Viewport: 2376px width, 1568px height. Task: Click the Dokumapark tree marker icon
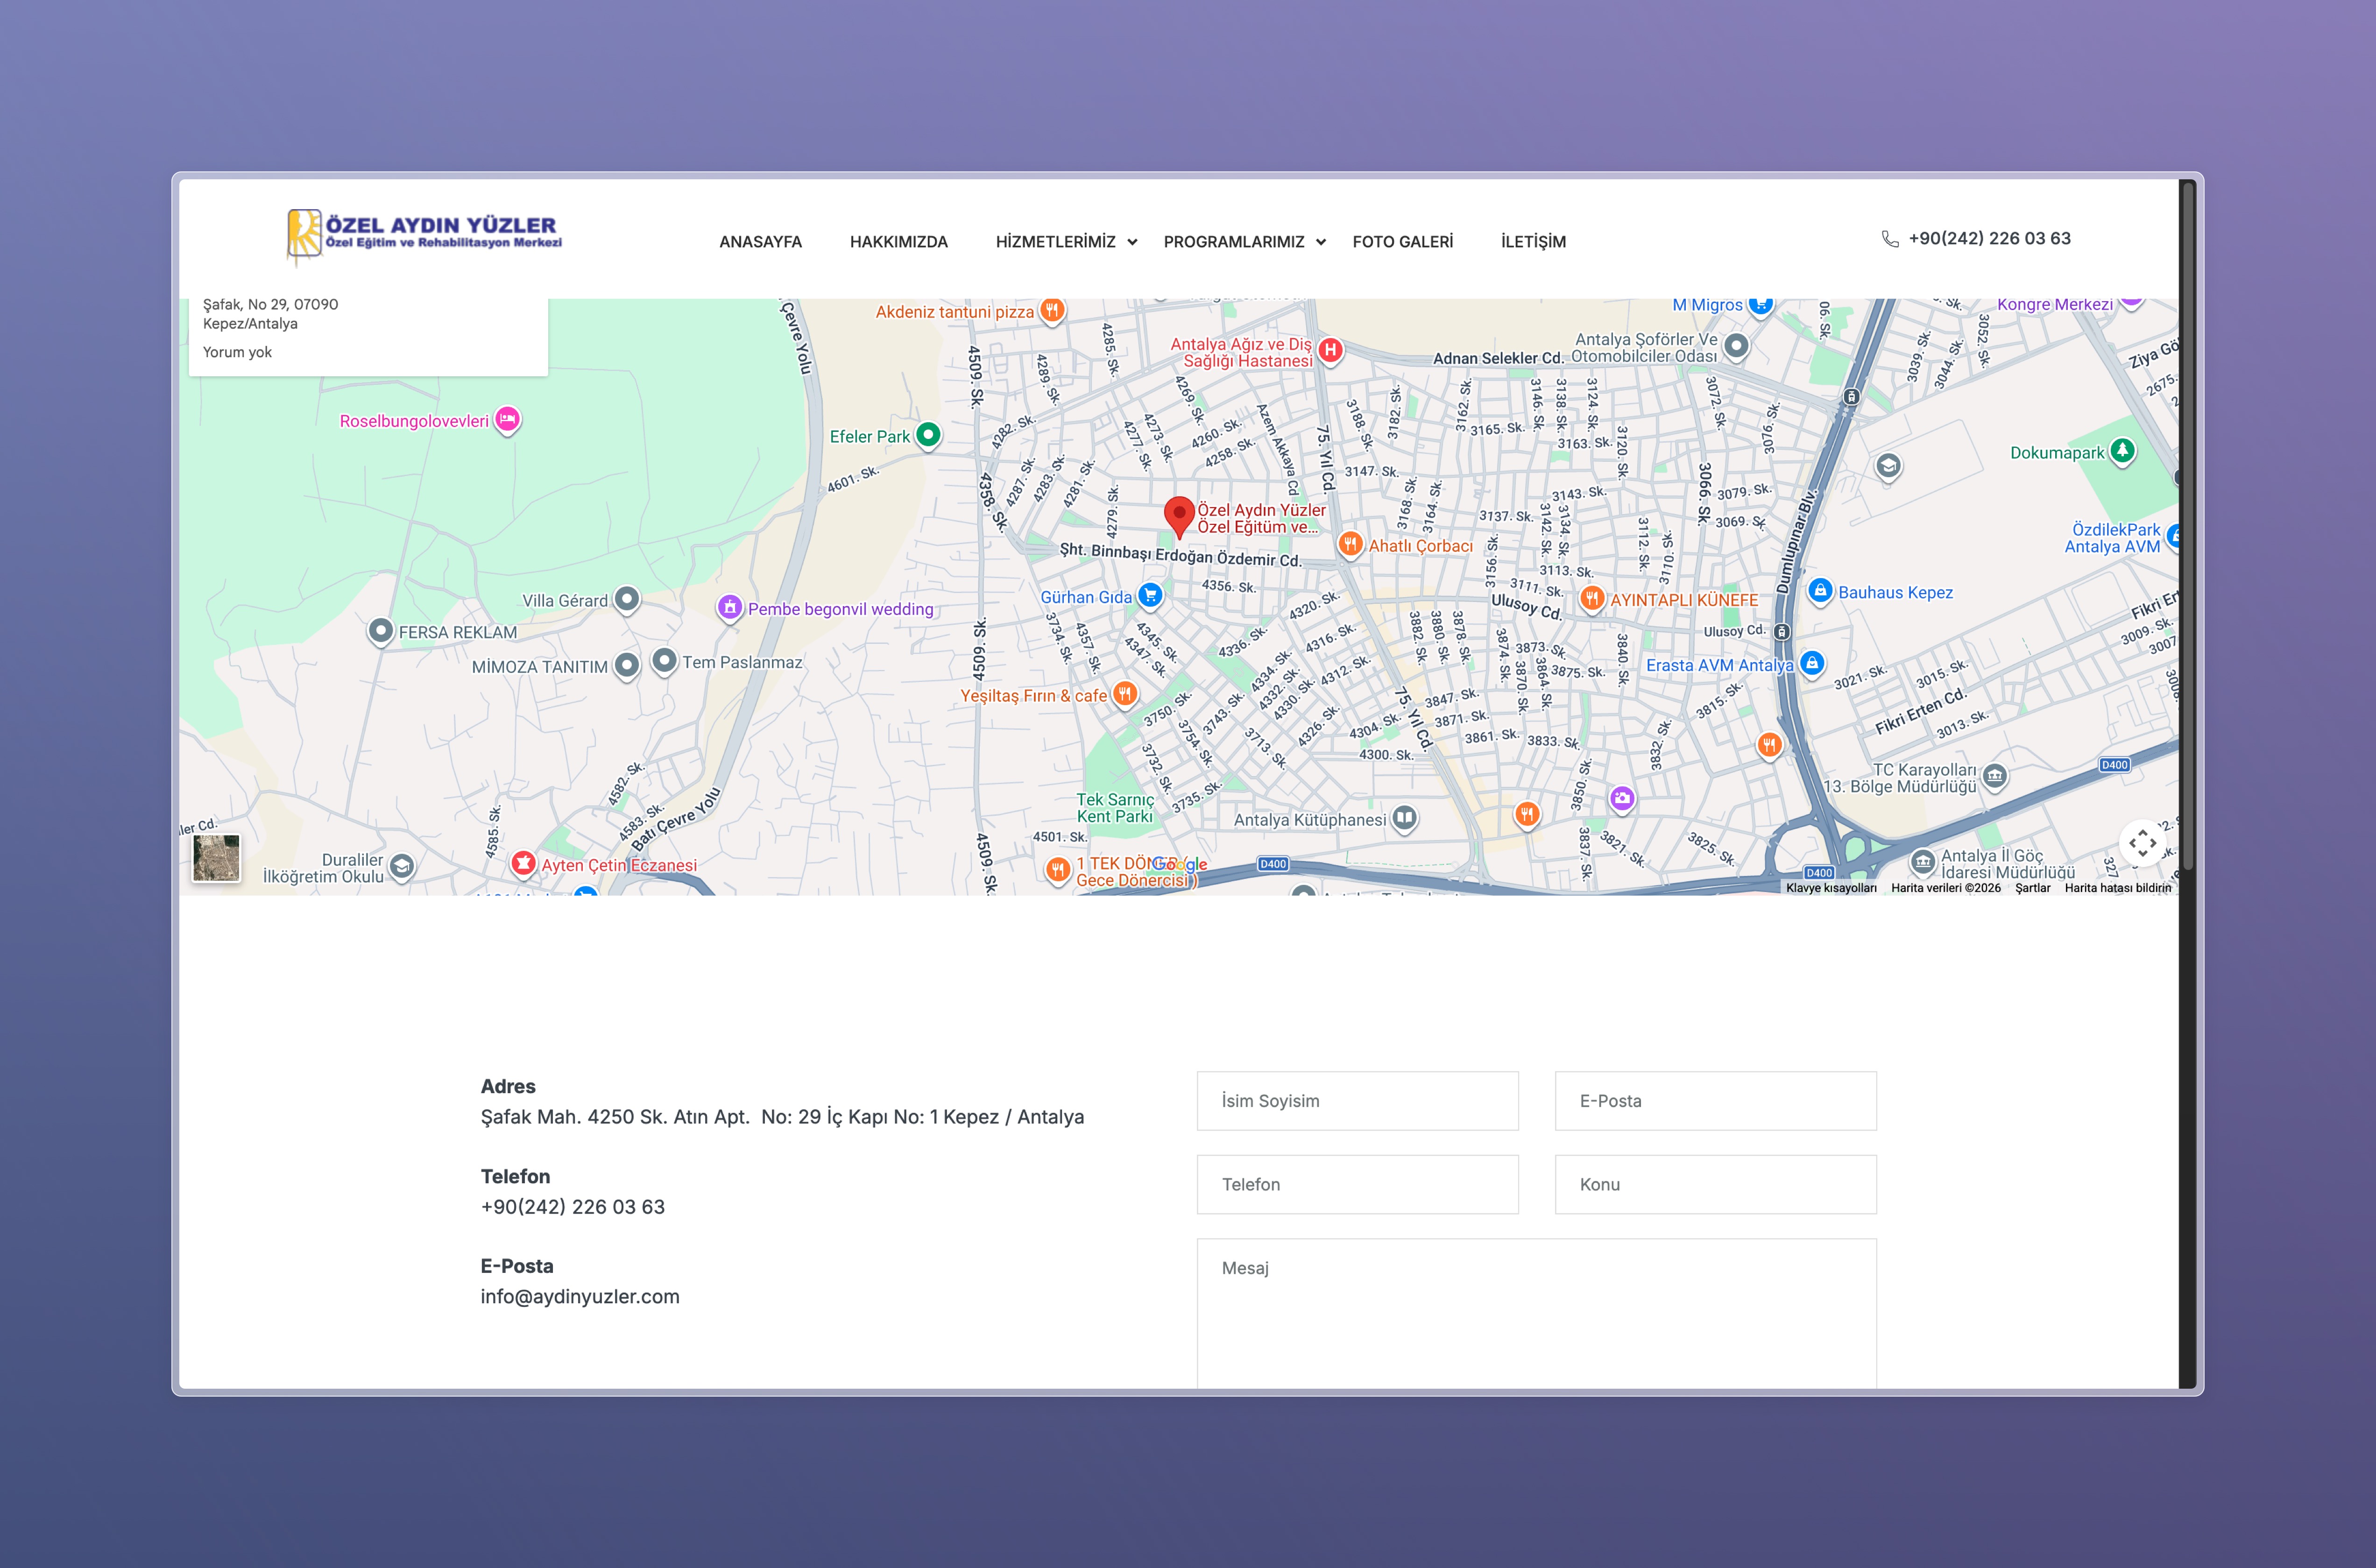(2122, 450)
